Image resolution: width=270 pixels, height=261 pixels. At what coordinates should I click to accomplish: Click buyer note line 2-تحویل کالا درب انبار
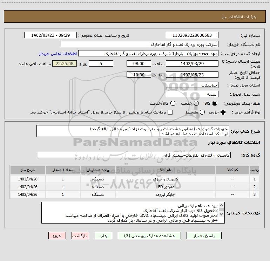click(x=181, y=211)
